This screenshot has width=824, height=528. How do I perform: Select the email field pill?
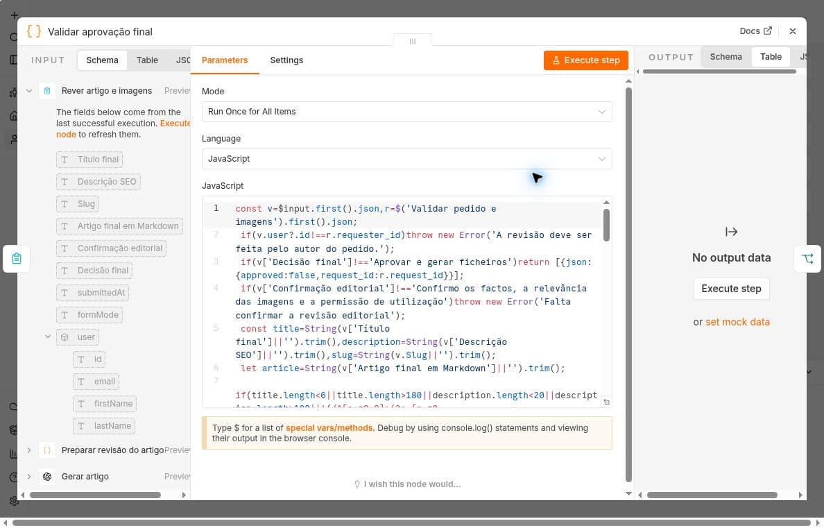coord(96,382)
